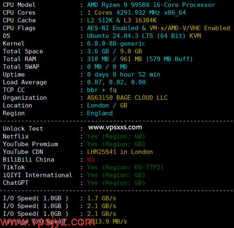Screen dimensions: 234x228
Task: Click the 'Total SWAP' label
Action: pyautogui.click(x=21, y=67)
